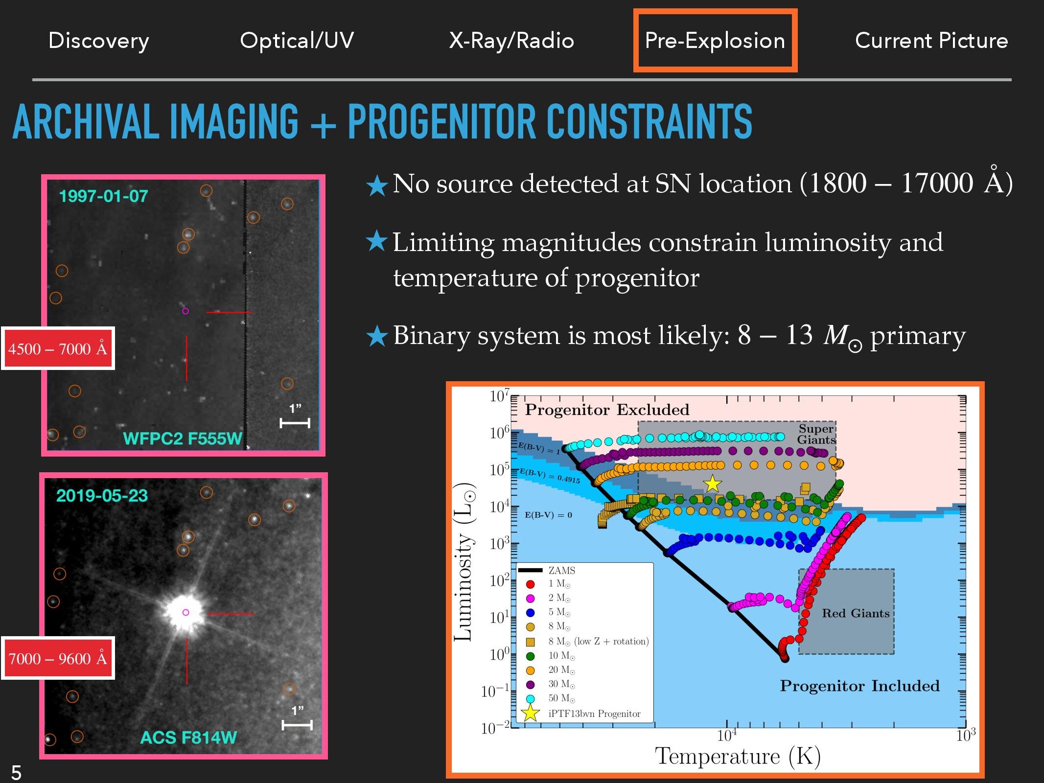1044x783 pixels.
Task: Jump to the Current Picture section
Action: tap(931, 41)
